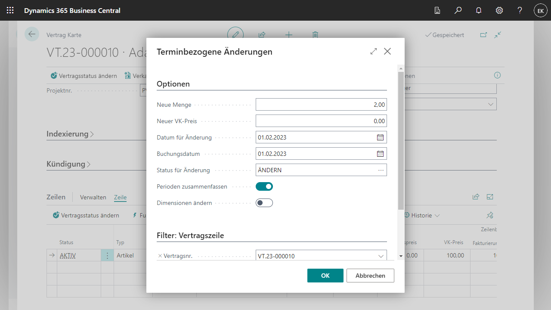The width and height of the screenshot is (551, 310).
Task: Open calendar picker for Datum für Änderung
Action: [380, 137]
